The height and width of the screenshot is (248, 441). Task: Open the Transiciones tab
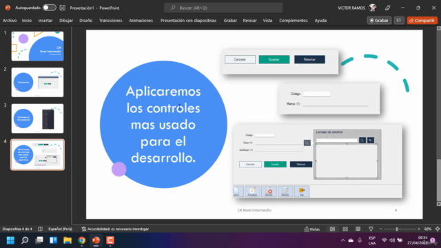pos(110,21)
